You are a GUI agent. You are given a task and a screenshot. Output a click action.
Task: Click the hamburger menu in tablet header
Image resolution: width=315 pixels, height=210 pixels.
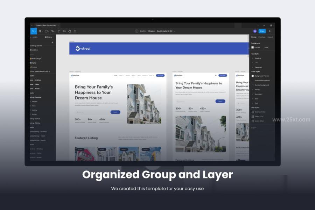pos(216,75)
